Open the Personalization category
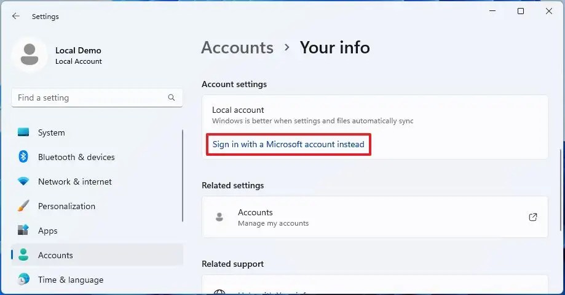This screenshot has height=295, width=565. click(97, 206)
